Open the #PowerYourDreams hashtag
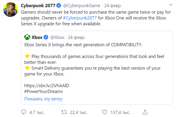 43,91
